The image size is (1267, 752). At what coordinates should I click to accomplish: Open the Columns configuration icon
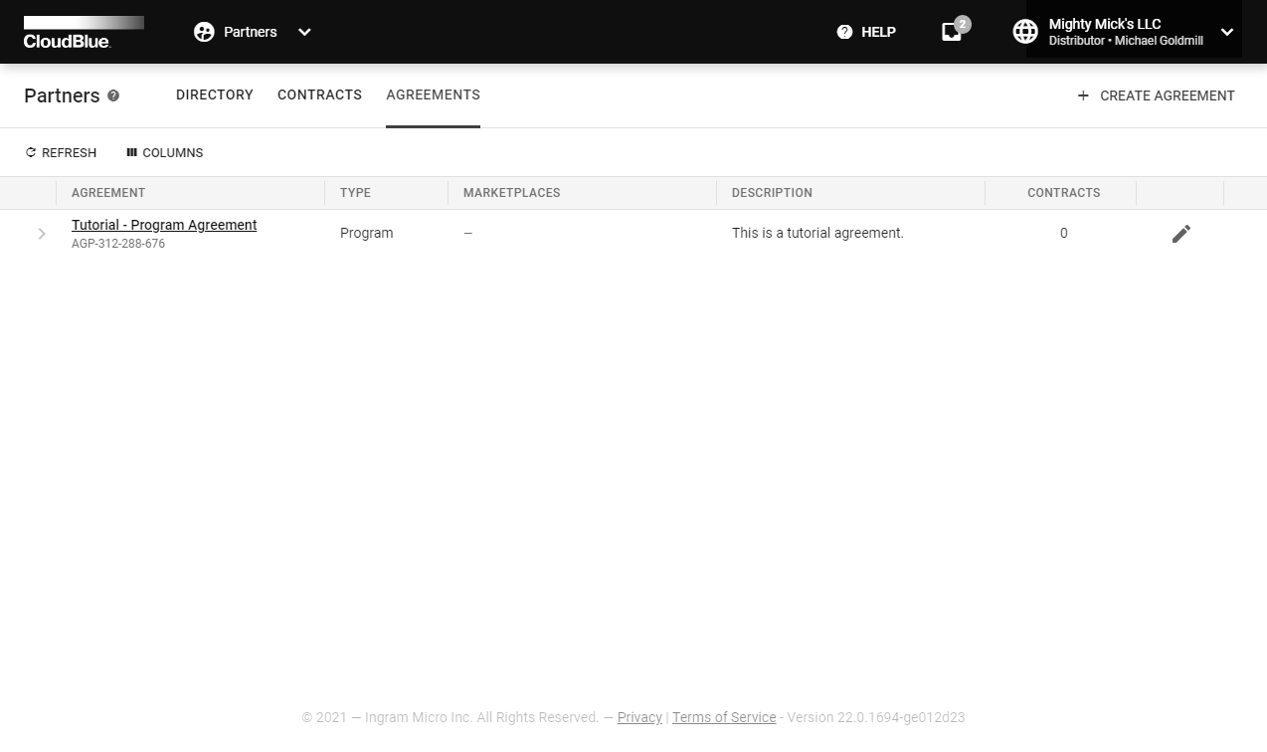[x=132, y=152]
